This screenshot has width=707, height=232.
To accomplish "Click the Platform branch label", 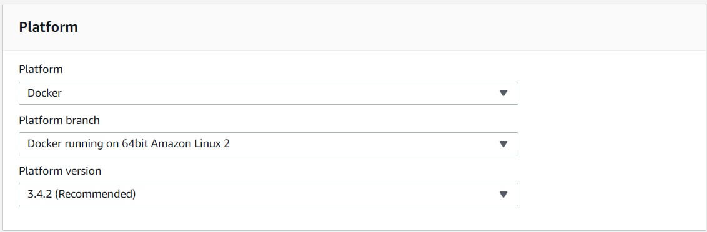I will [59, 120].
